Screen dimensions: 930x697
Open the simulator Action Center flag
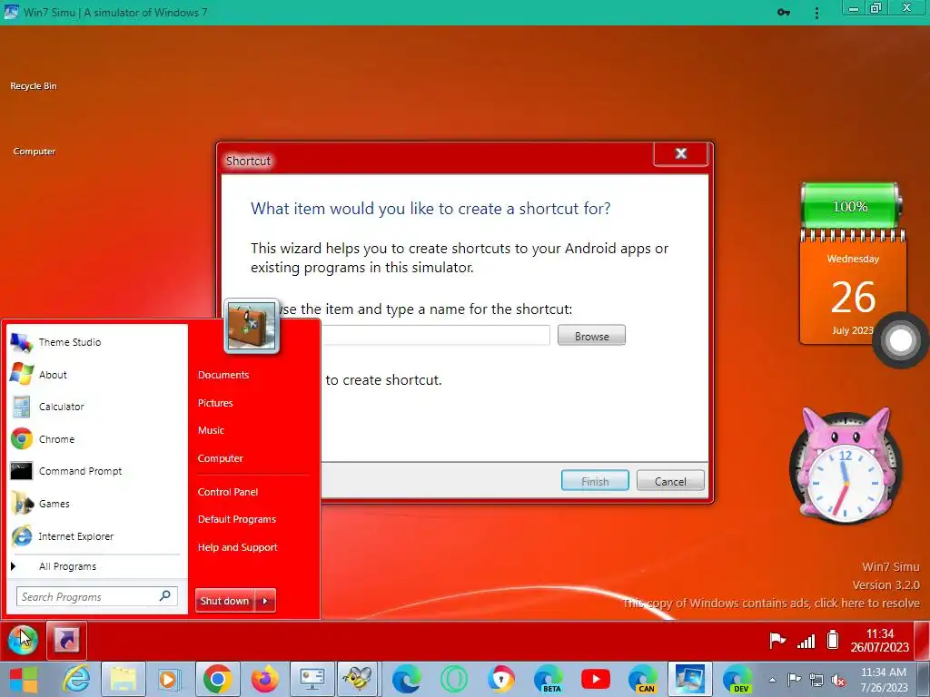pyautogui.click(x=777, y=640)
